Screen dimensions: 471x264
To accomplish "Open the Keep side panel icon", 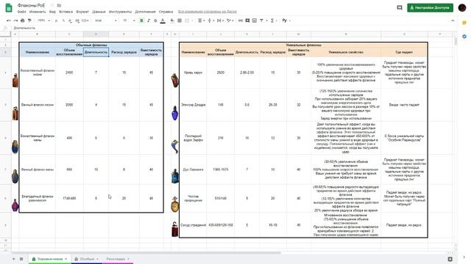I will coord(464,23).
